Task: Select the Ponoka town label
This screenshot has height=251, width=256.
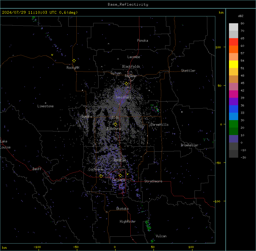Action: pos(143,41)
